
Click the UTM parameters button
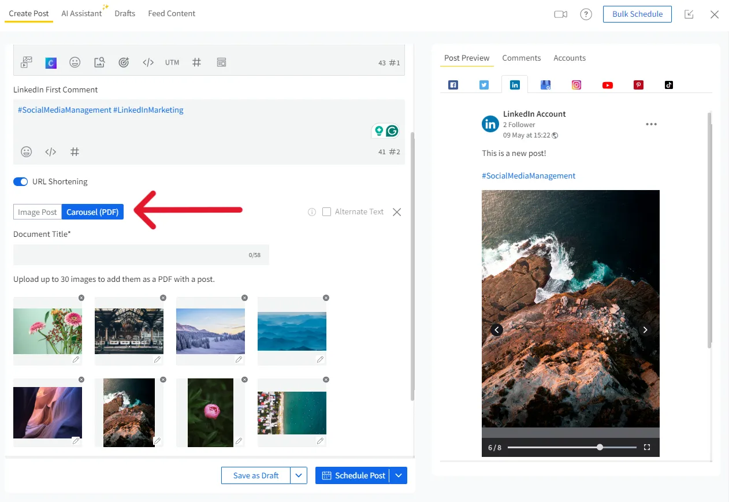click(172, 62)
